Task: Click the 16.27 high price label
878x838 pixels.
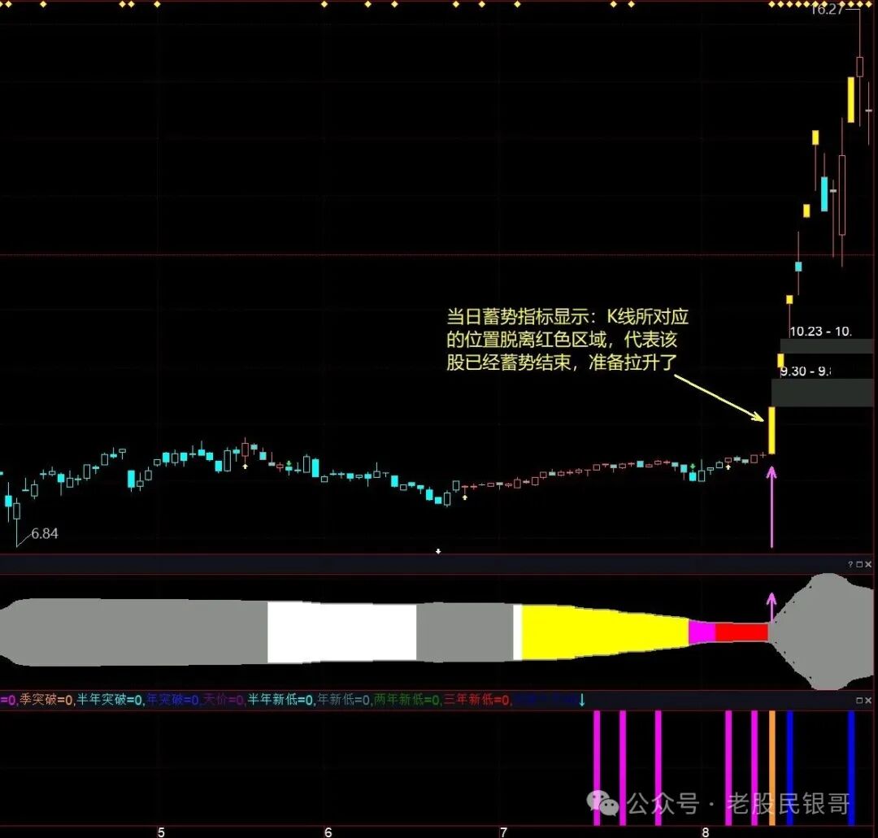Action: click(827, 10)
